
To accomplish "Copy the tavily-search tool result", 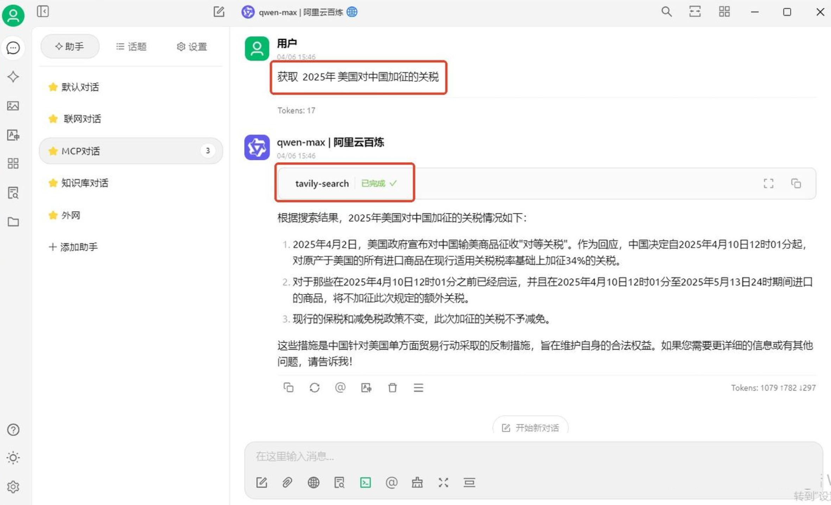I will 796,183.
